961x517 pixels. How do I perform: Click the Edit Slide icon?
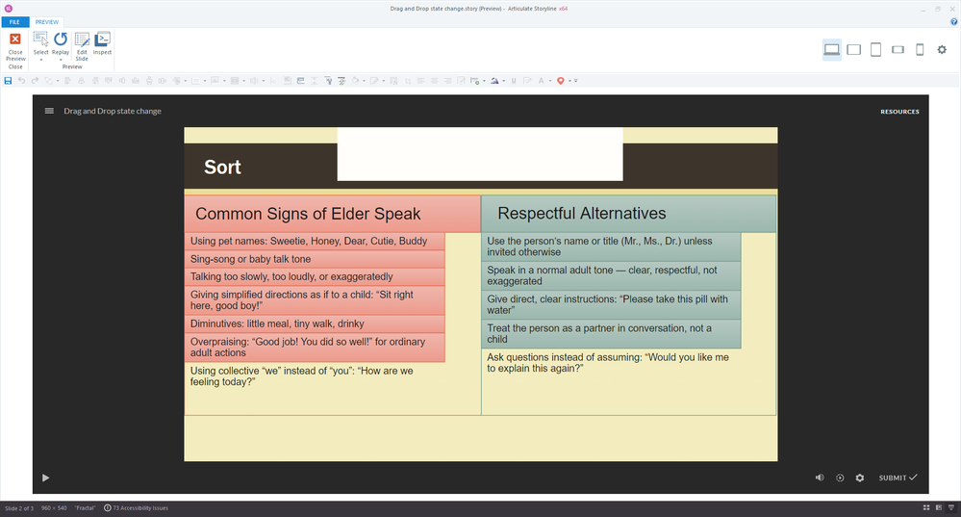[x=82, y=45]
